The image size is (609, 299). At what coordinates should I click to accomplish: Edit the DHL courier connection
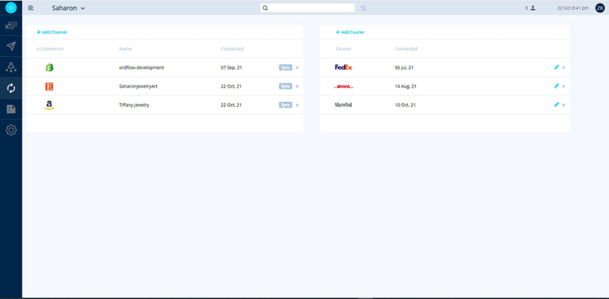(x=556, y=86)
